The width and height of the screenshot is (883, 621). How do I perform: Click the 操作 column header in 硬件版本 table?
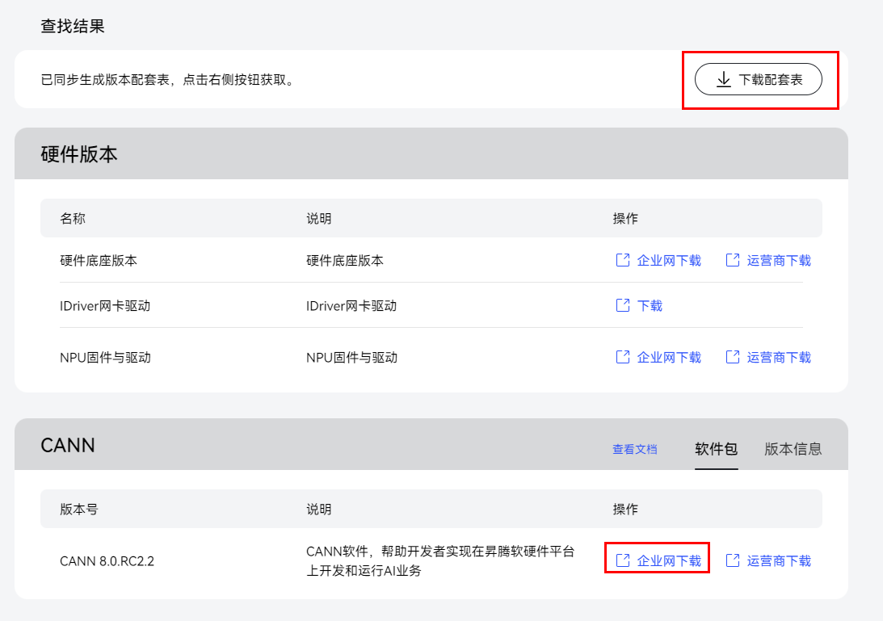[625, 219]
